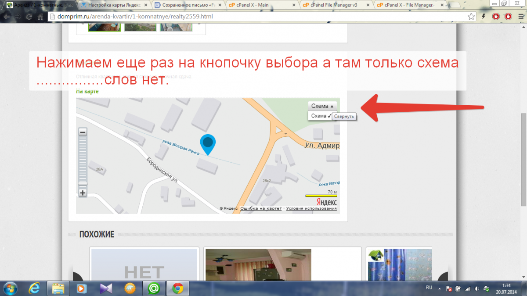Switch to cPanel File Manager v3 tab
Viewport: 527px width, 296px height.
pyautogui.click(x=336, y=5)
